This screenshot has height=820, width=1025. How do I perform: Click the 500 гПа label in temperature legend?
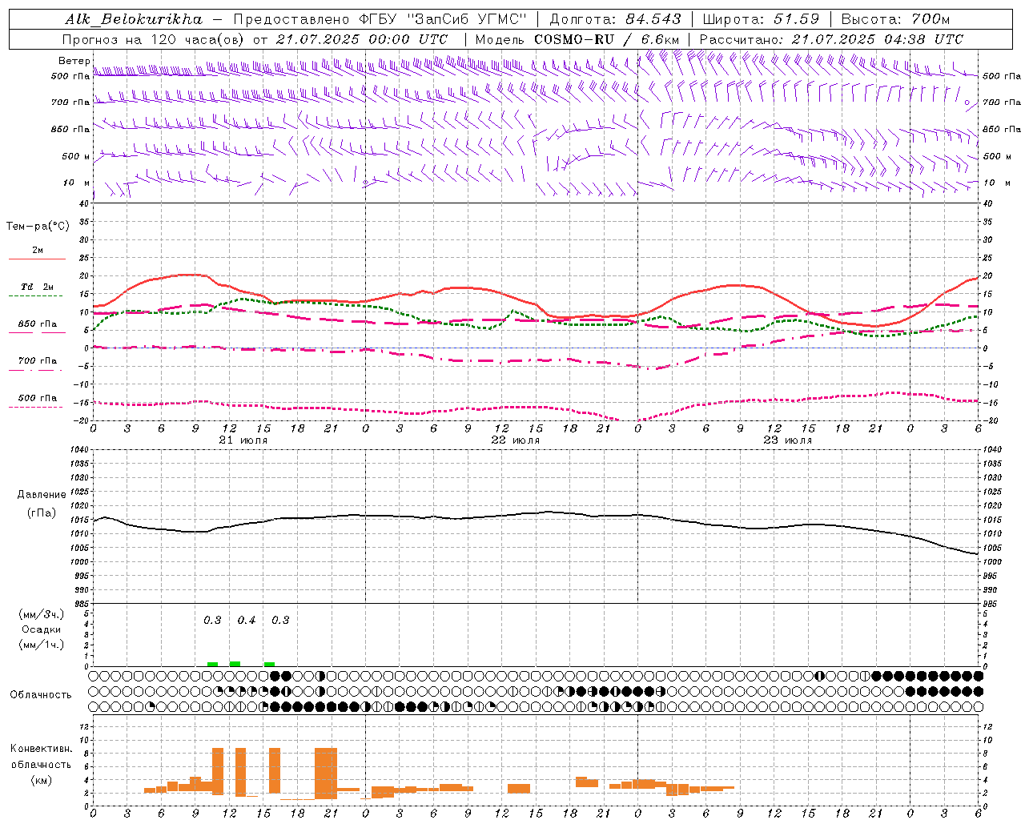click(x=38, y=398)
